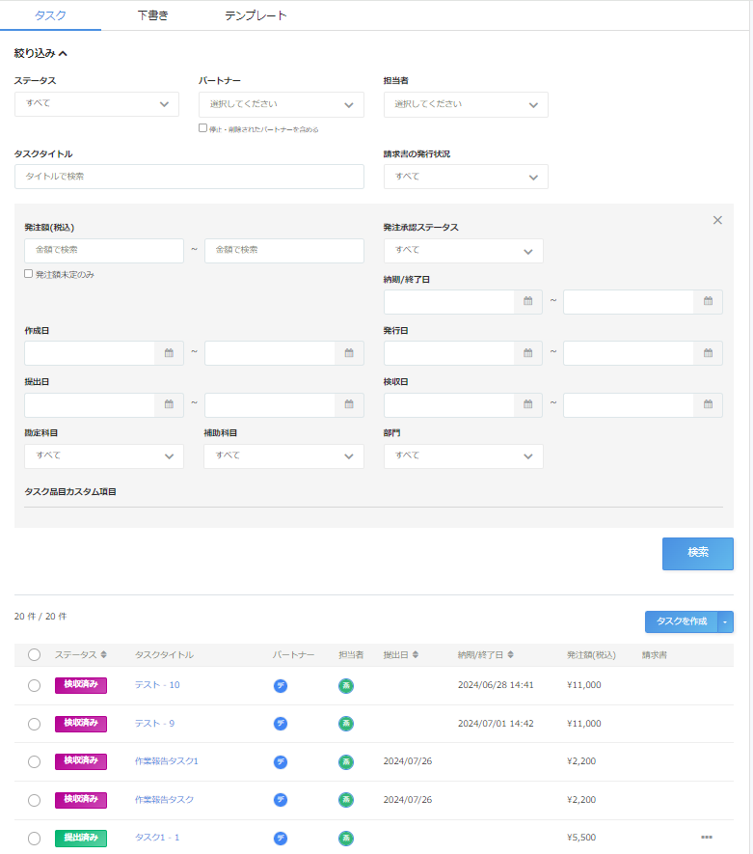
Task: Open calendar for 発行日 end date
Action: pyautogui.click(x=708, y=353)
